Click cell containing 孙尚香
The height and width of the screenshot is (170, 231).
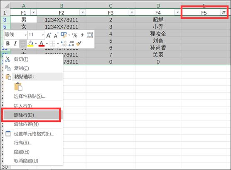pyautogui.click(x=158, y=48)
